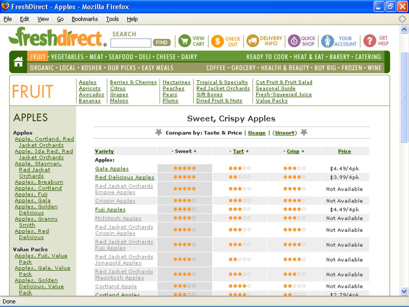Compare apples by Usage
409x307 pixels.
[x=256, y=133]
